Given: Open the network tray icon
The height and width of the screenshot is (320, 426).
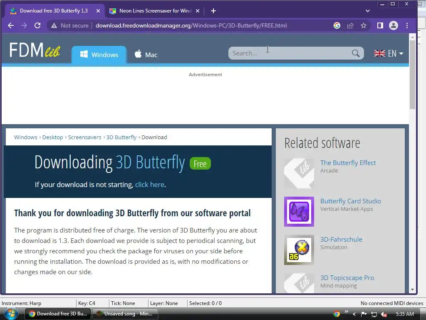Looking at the screenshot, I should pyautogui.click(x=374, y=314).
